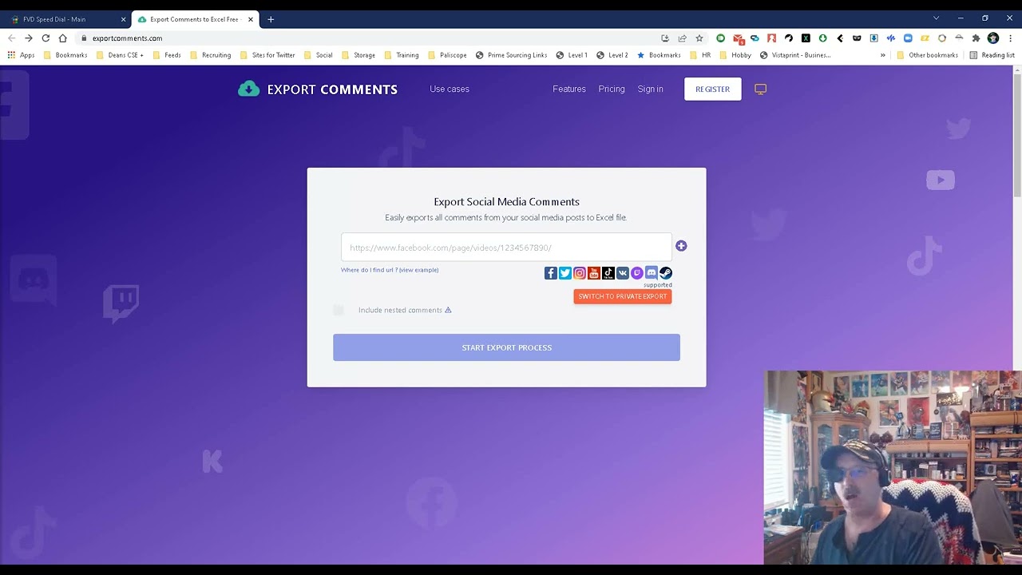Image resolution: width=1022 pixels, height=575 pixels.
Task: Open the Pricing menu item
Action: coord(612,89)
